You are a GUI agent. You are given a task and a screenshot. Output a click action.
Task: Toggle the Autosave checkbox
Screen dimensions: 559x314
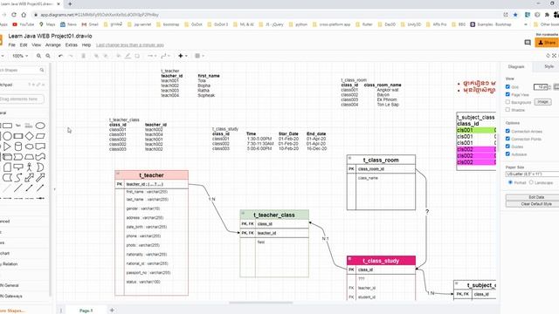point(507,154)
